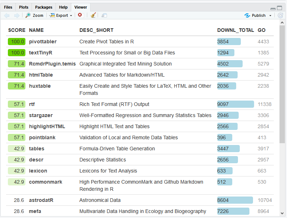
Task: Click the scrollbar down arrow
Action: (282, 213)
